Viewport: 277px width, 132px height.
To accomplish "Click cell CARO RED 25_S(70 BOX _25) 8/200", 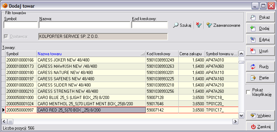I will coord(91,110).
